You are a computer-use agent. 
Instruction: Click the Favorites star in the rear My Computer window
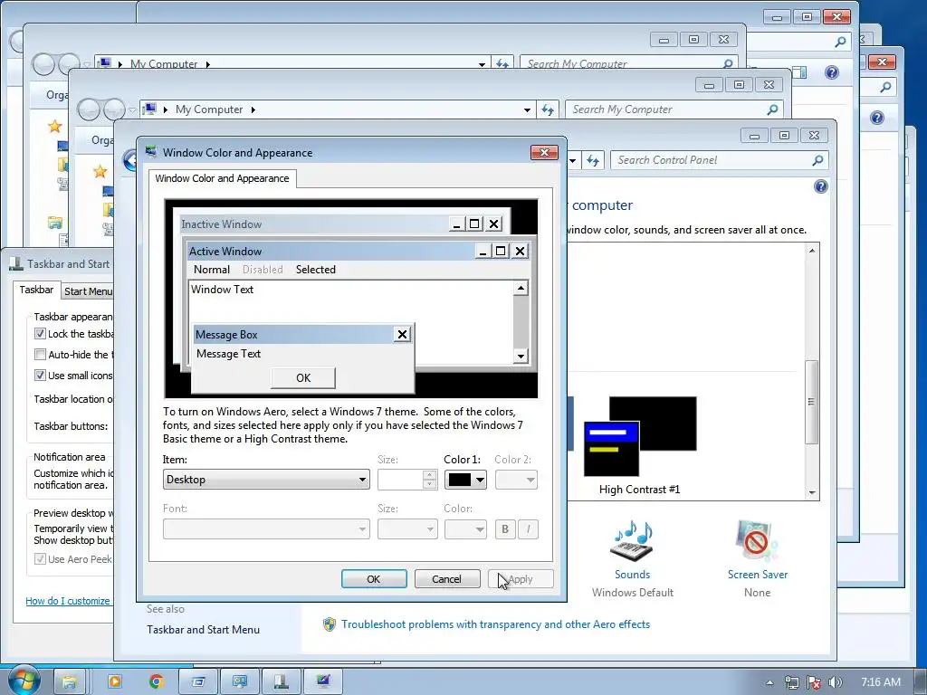tap(55, 126)
